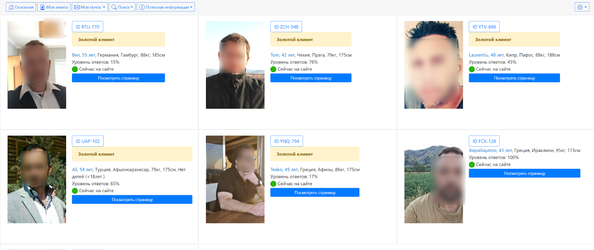Image resolution: width=594 pixels, height=250 pixels.
Task: Open the Laurentiu, 48 лет profile link
Action: (487, 55)
